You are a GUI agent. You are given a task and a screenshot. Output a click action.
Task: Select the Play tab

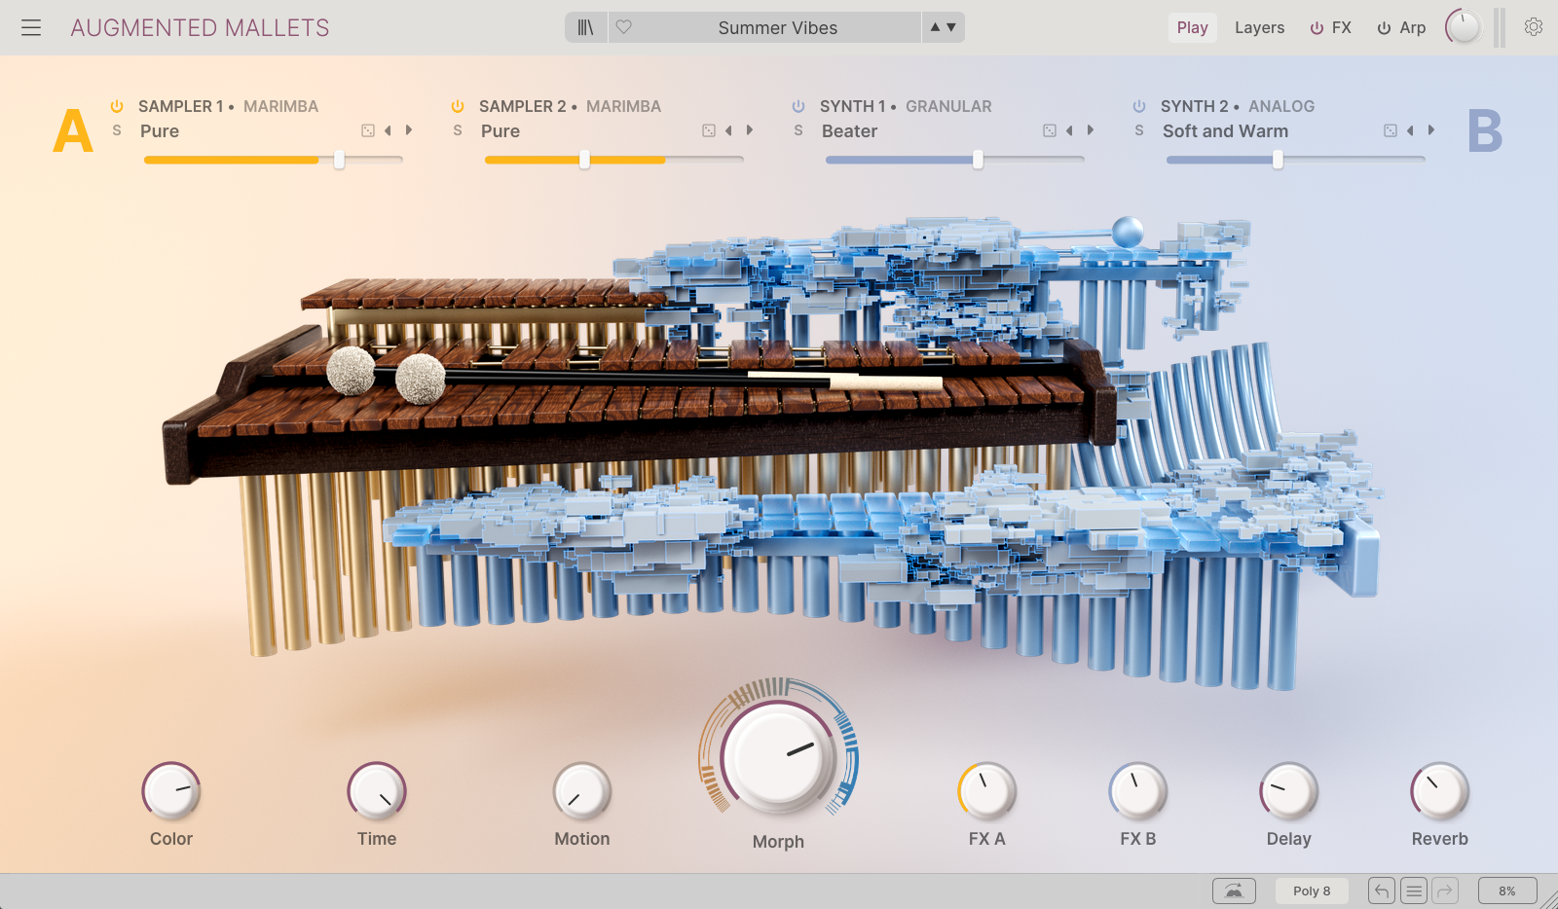click(x=1192, y=28)
